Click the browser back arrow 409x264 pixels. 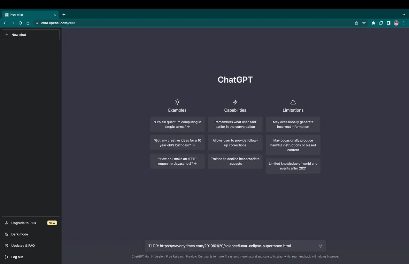pyautogui.click(x=5, y=23)
